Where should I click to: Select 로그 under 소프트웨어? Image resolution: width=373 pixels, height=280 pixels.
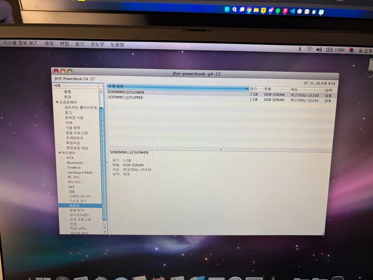pos(68,112)
